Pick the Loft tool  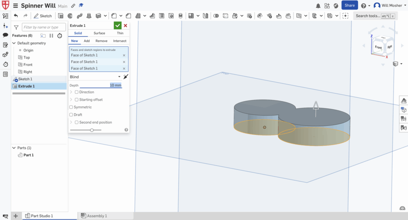click(x=88, y=16)
